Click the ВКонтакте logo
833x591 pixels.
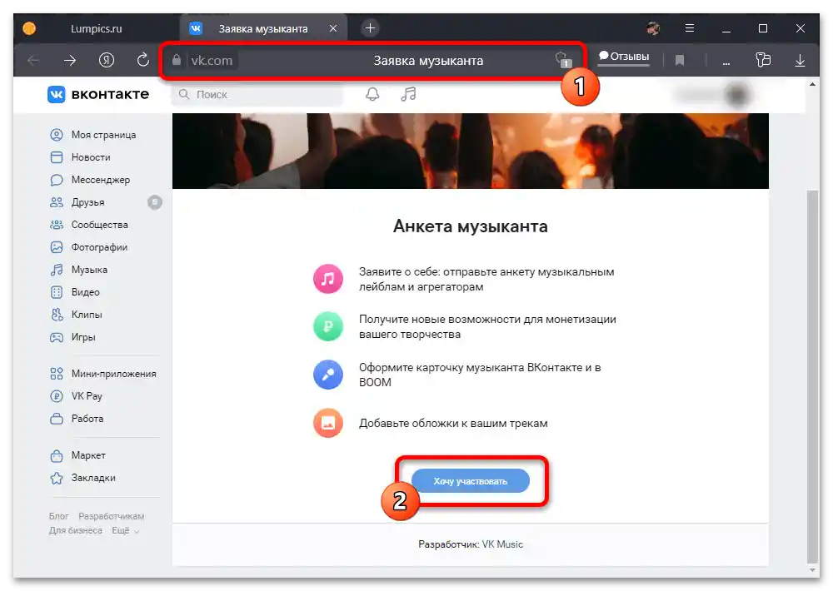99,94
